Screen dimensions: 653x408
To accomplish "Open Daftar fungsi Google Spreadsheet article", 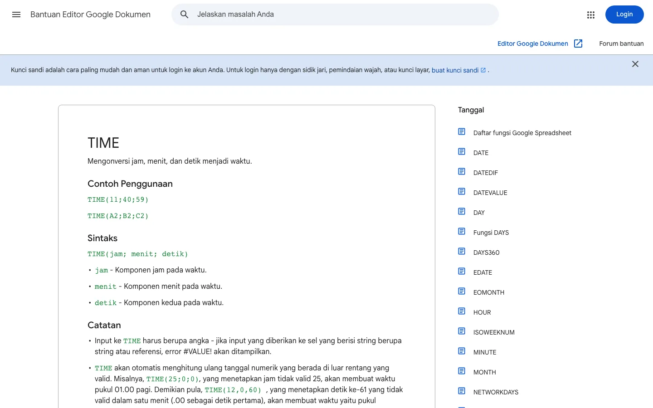I will coord(522,133).
